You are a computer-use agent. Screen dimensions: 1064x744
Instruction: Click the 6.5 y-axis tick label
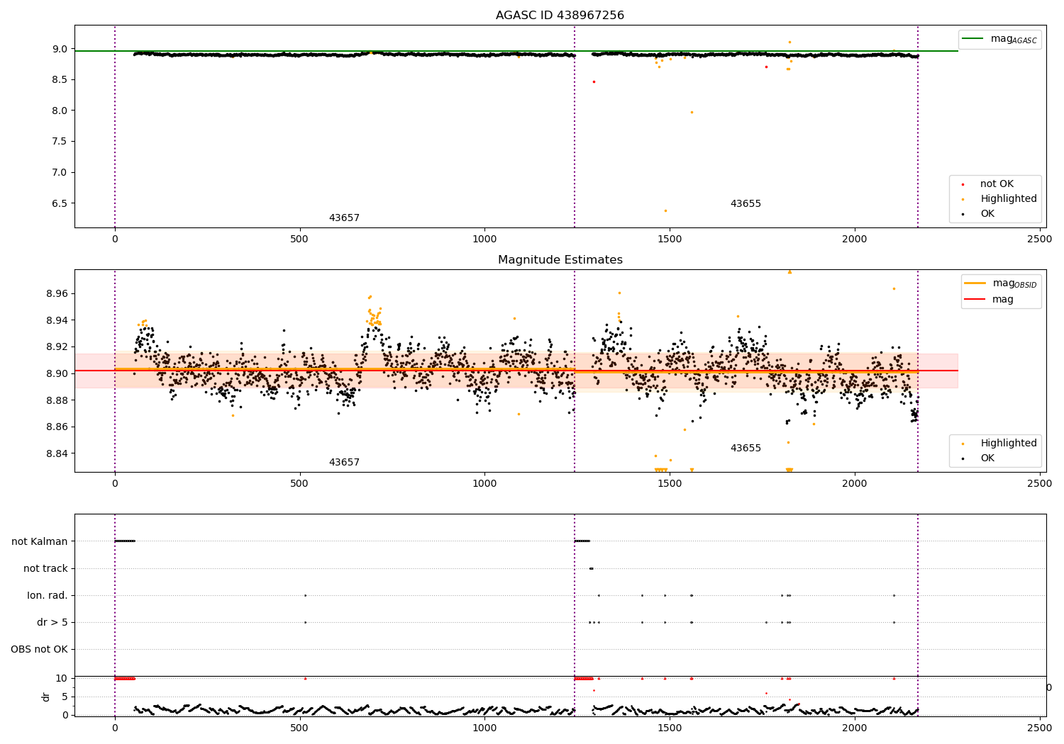point(60,203)
